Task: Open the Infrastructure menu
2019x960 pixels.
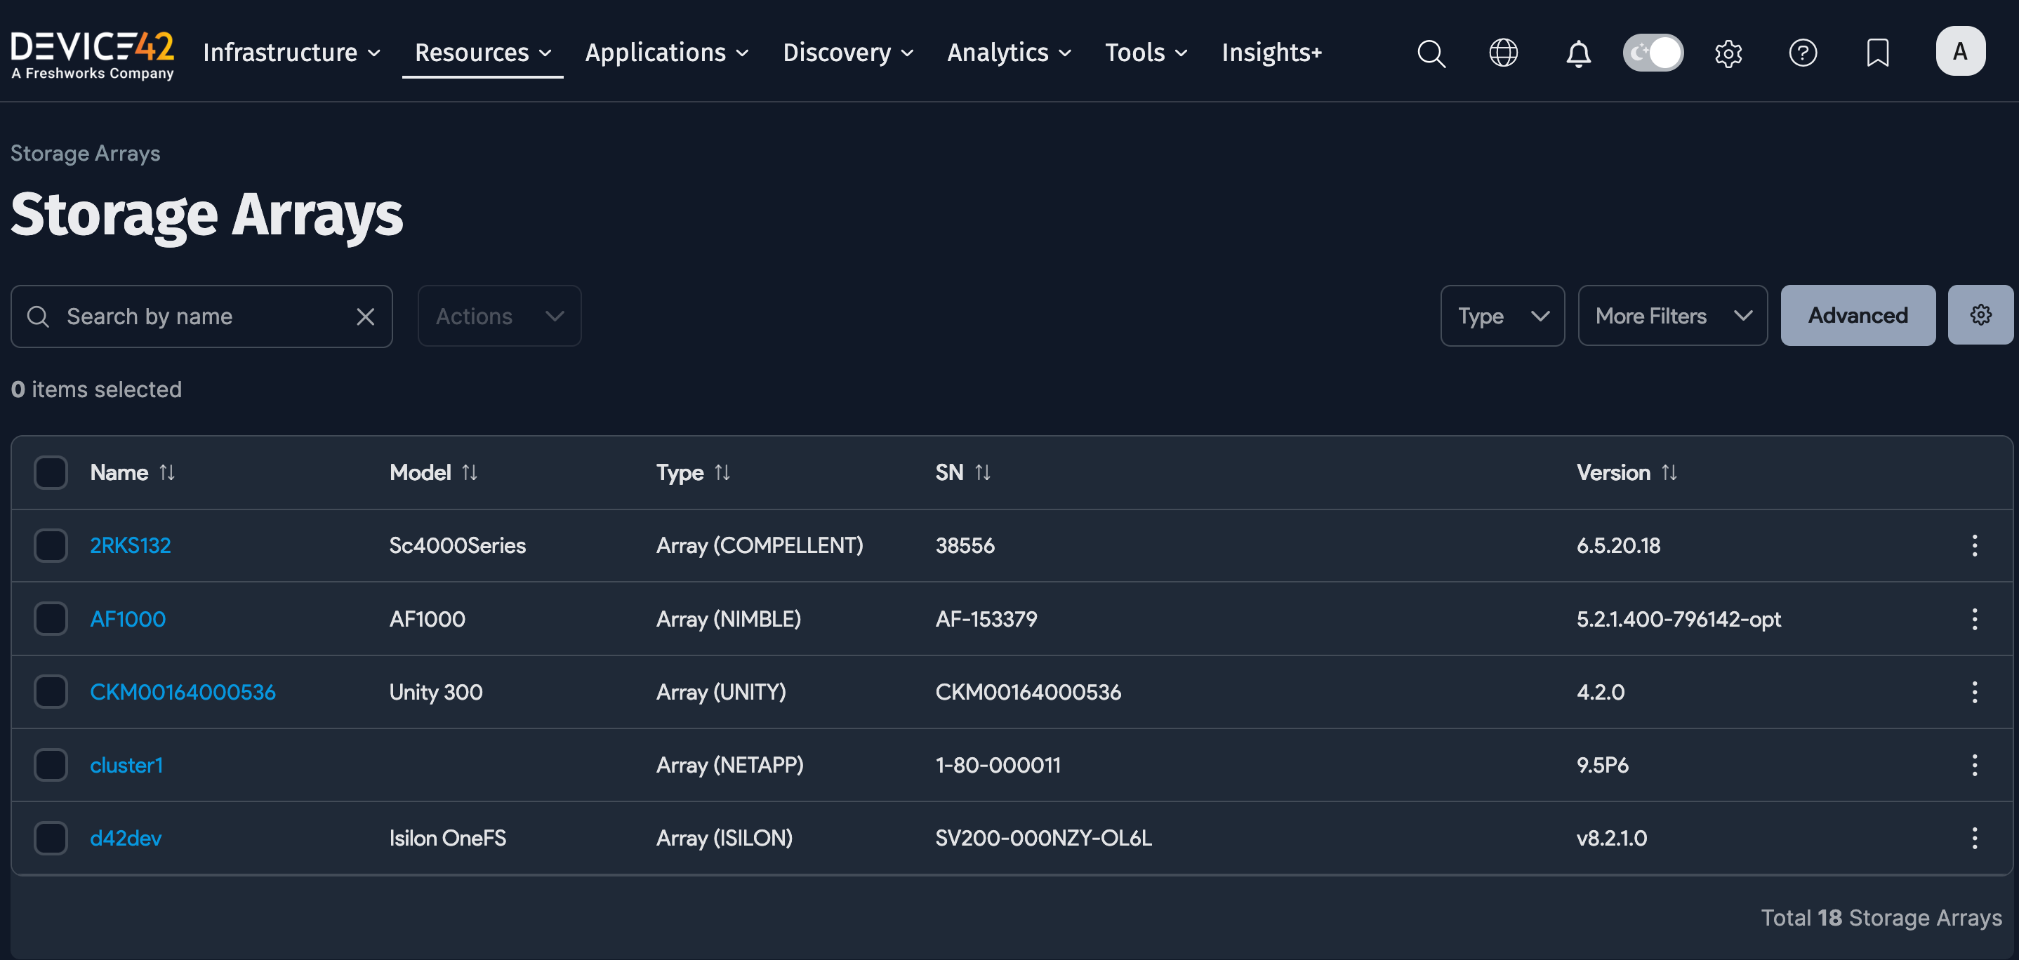Action: 289,53
